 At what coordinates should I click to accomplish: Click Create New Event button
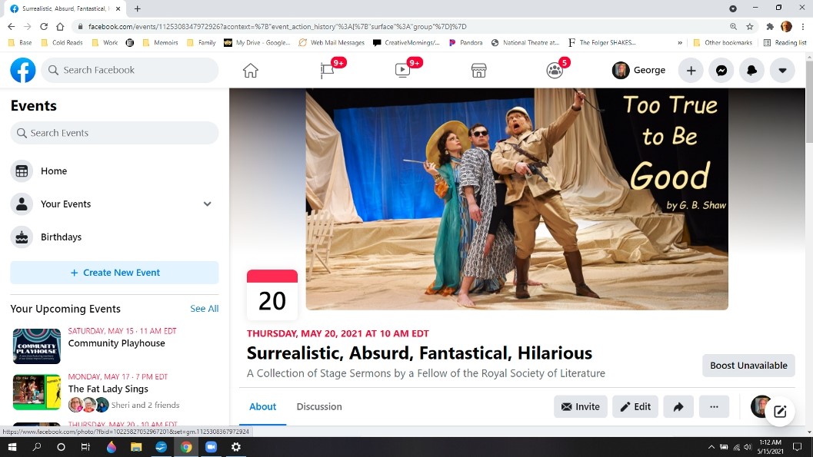tap(115, 273)
